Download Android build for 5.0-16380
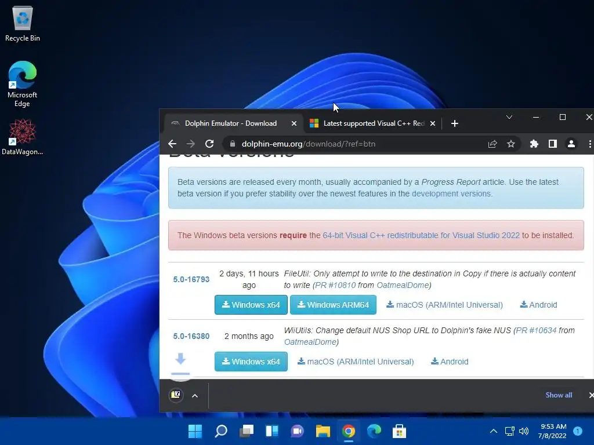The image size is (594, 445). click(x=450, y=362)
